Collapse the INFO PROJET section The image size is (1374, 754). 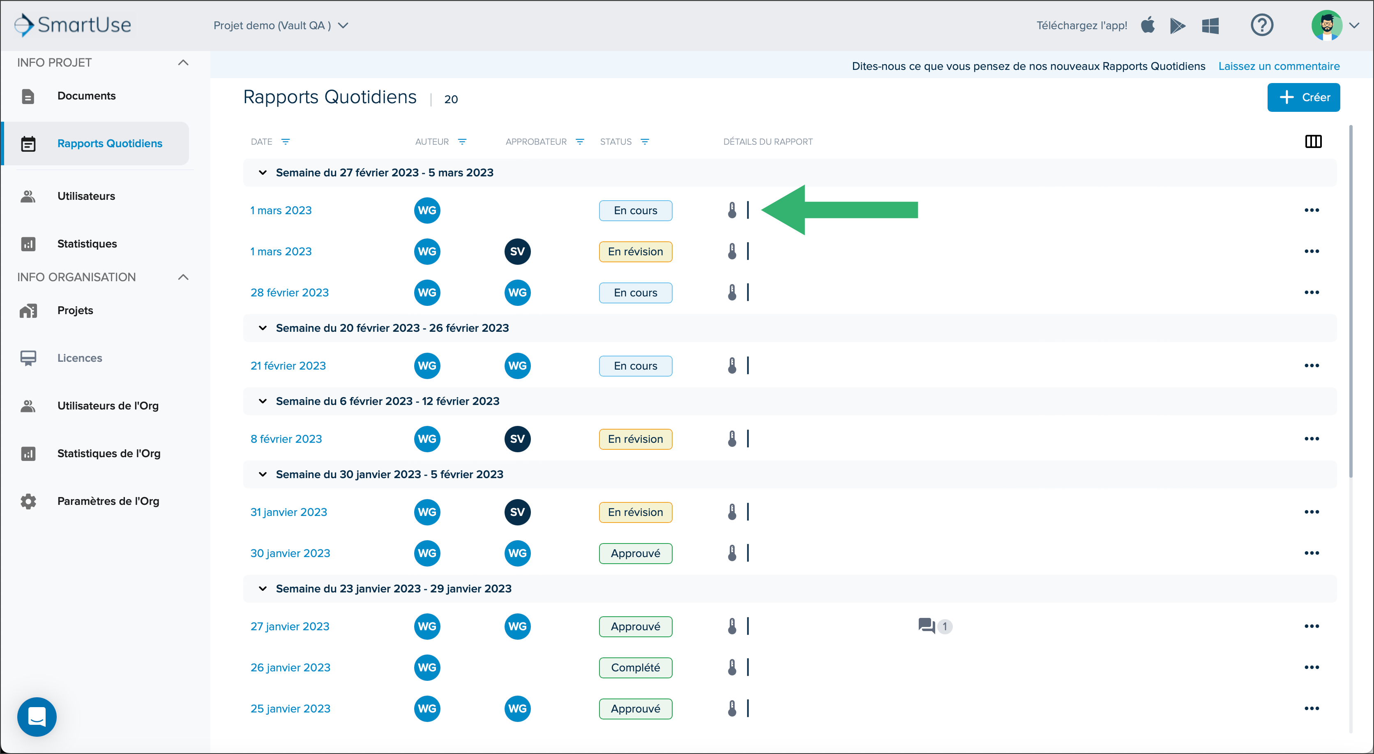pyautogui.click(x=183, y=63)
